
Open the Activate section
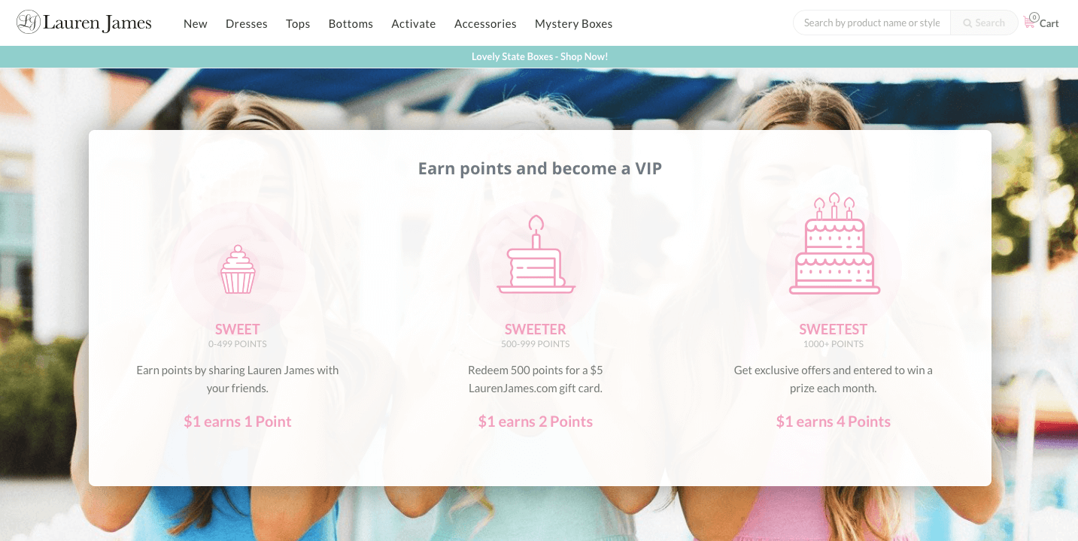tap(414, 23)
